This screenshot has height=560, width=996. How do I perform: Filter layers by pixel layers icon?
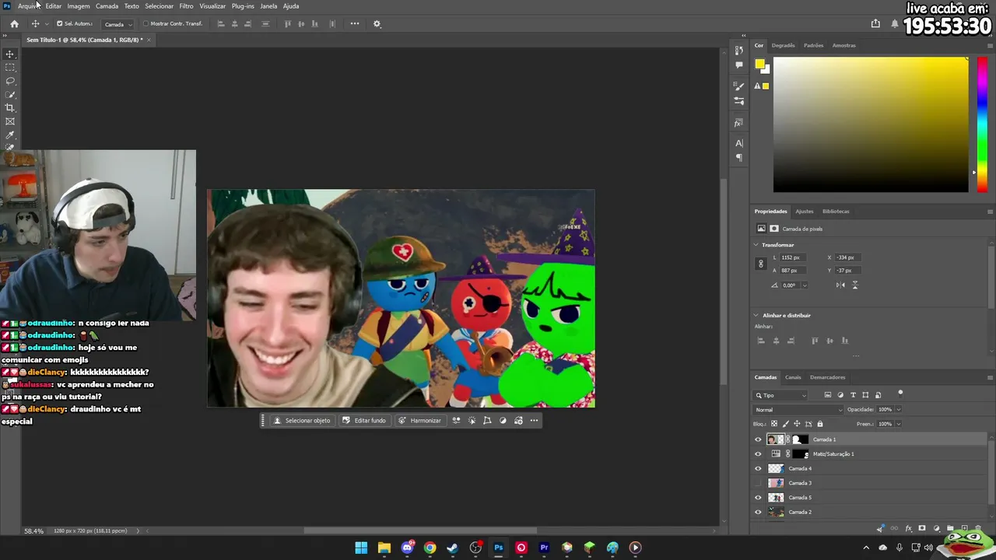(x=827, y=395)
